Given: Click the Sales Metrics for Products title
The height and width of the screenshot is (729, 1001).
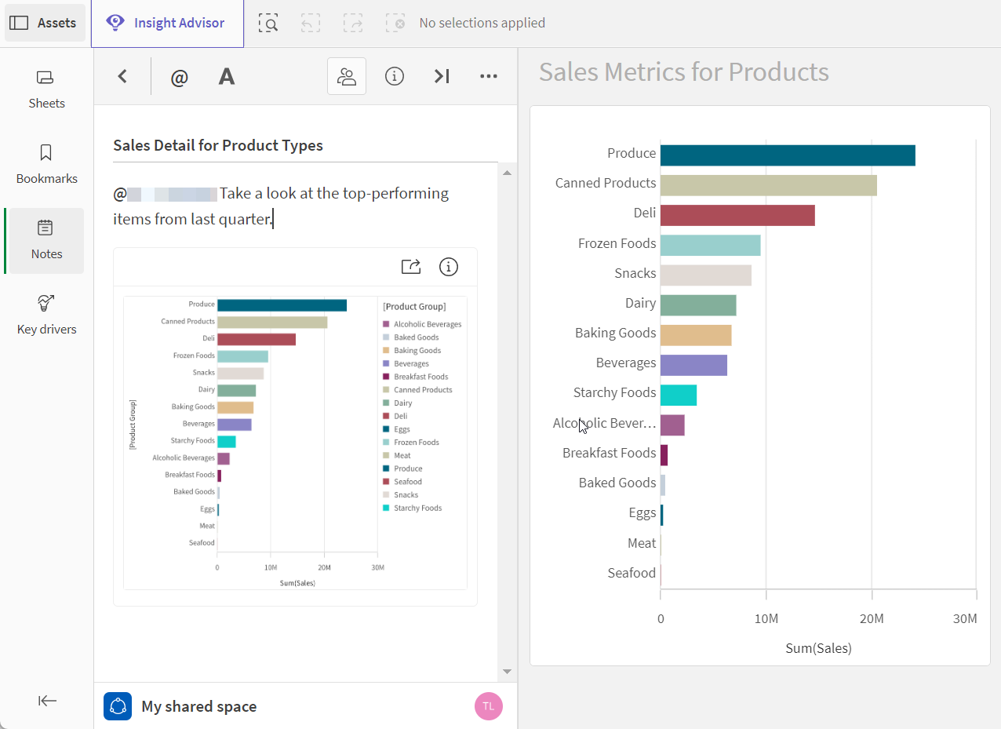Looking at the screenshot, I should pos(684,72).
